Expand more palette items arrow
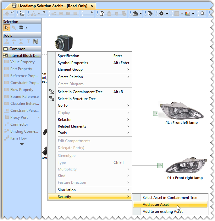The width and height of the screenshot is (215, 221). click(22, 144)
